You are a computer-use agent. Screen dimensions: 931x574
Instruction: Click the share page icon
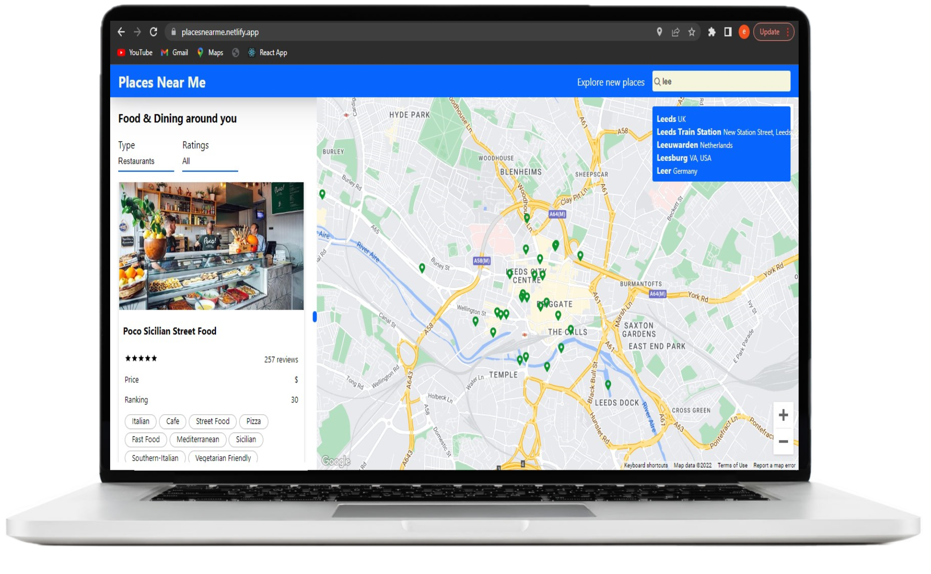coord(675,32)
